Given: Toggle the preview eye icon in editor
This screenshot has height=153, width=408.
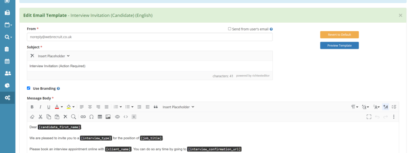Looking at the screenshot, I should [117, 117].
